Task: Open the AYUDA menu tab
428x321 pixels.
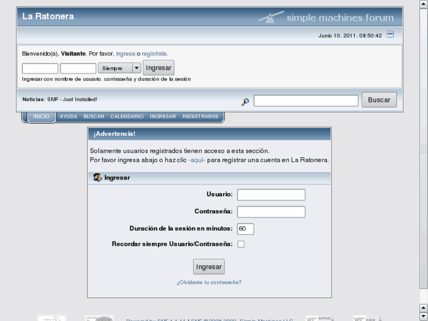Action: coord(68,117)
